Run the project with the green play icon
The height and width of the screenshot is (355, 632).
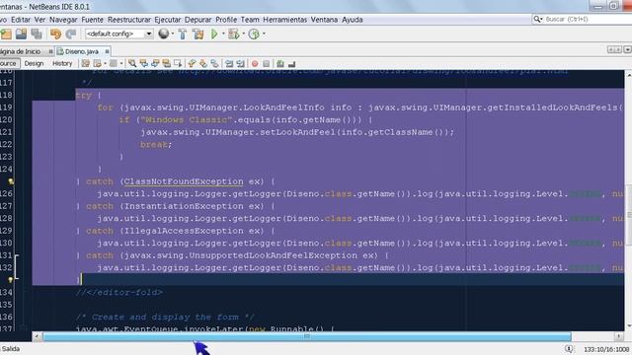point(214,35)
